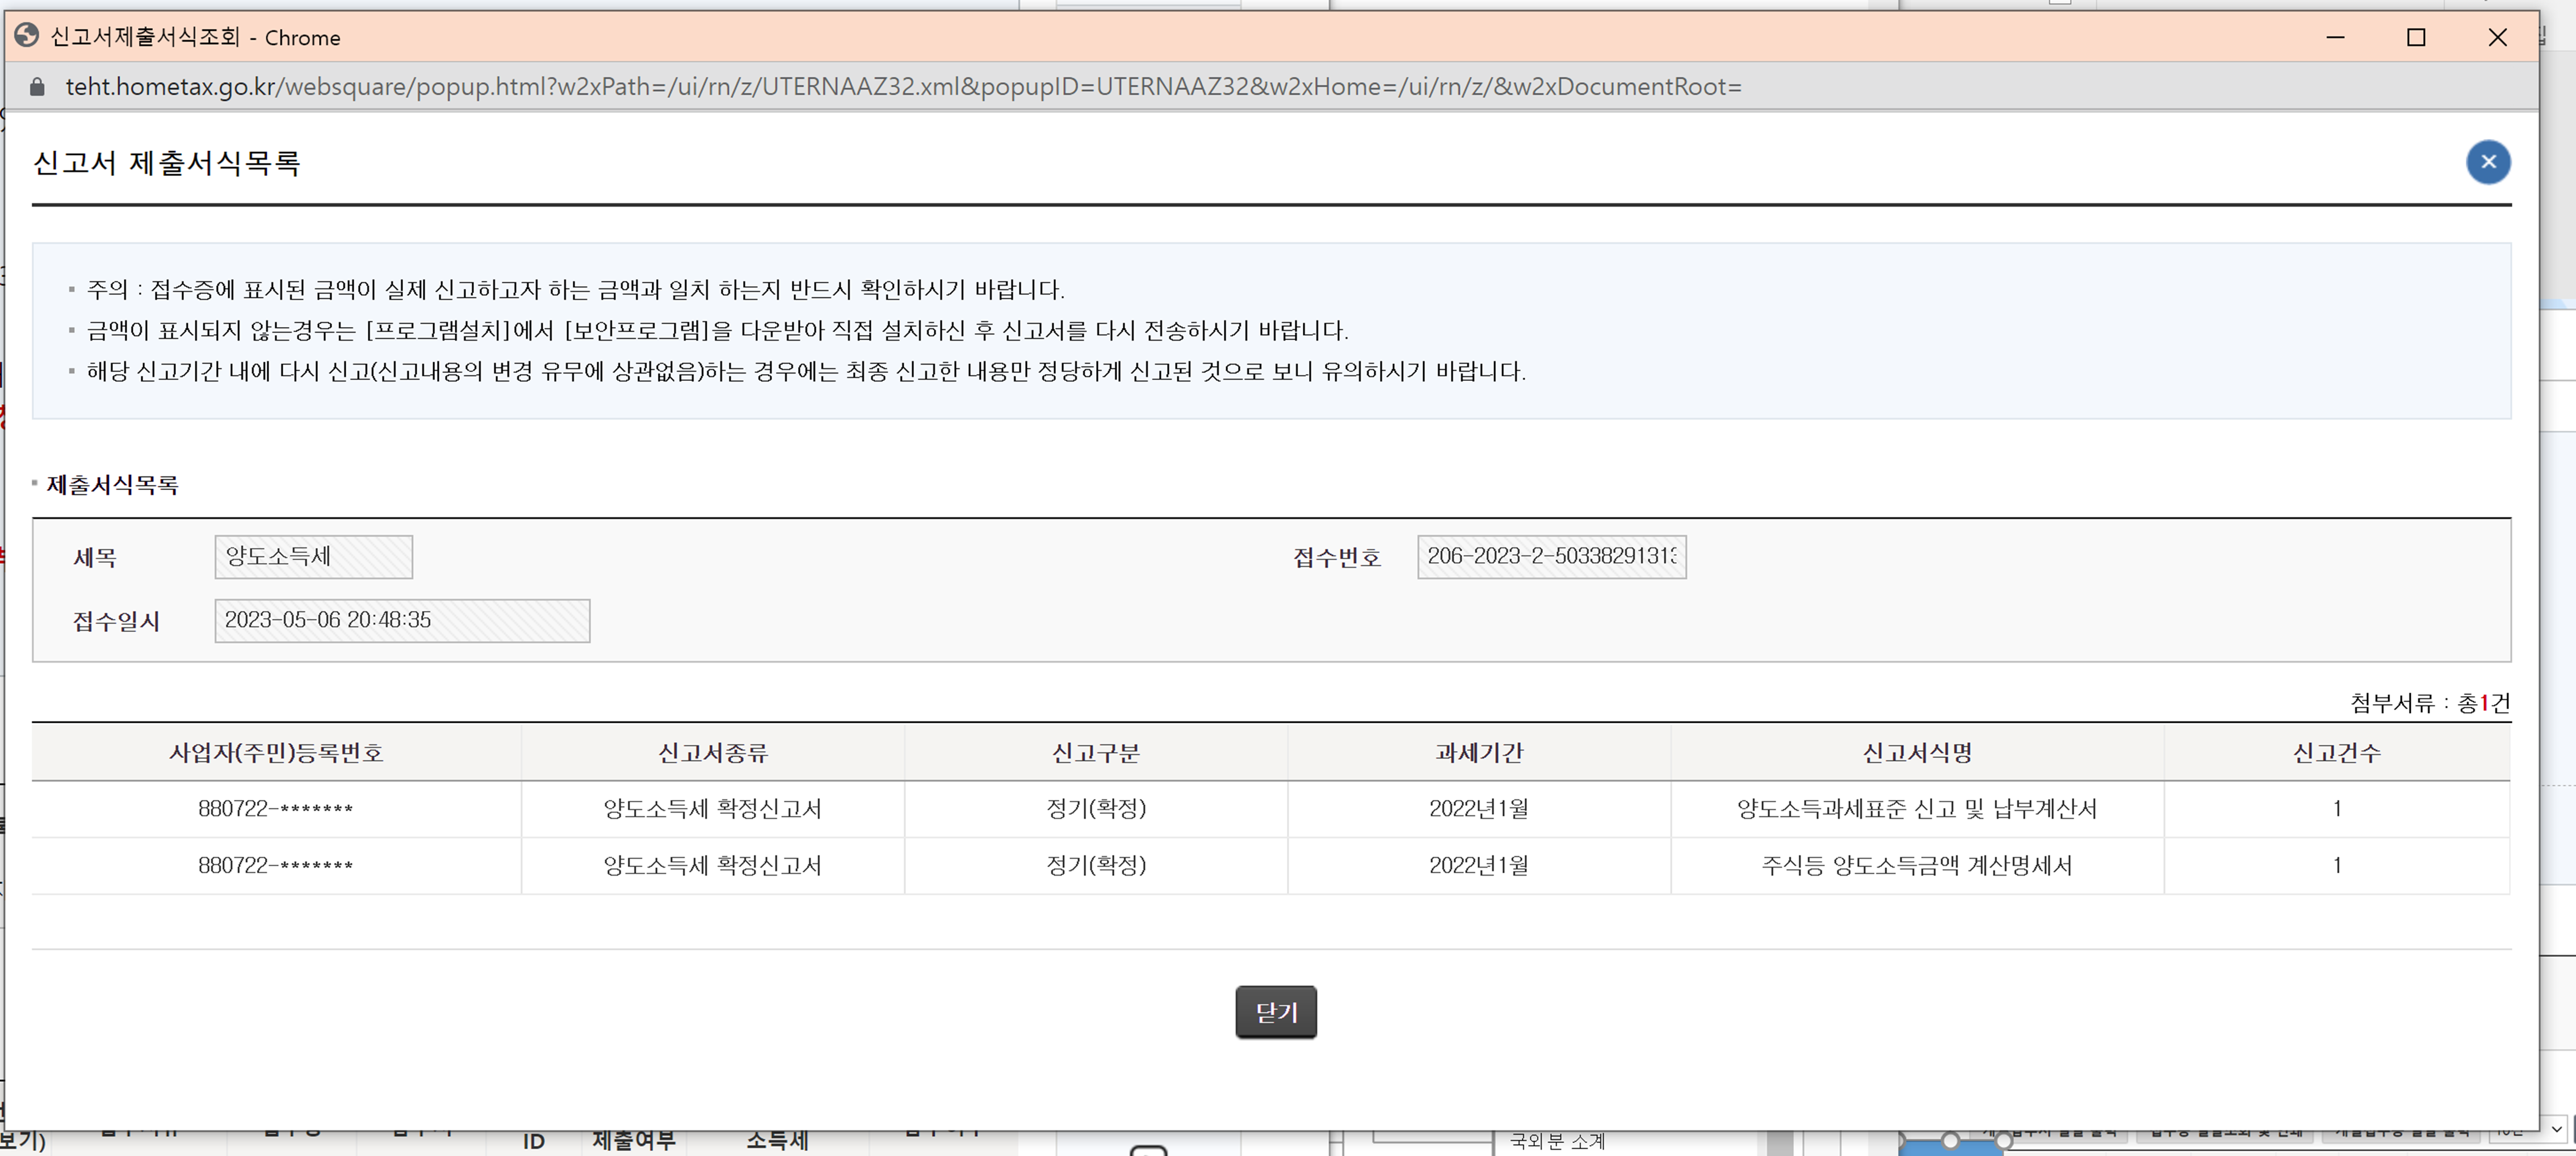Click the lock icon in the address bar
This screenshot has height=1156, width=2576.
(x=37, y=87)
